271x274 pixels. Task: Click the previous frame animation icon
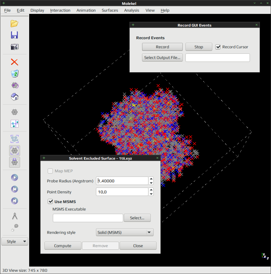click(x=15, y=189)
